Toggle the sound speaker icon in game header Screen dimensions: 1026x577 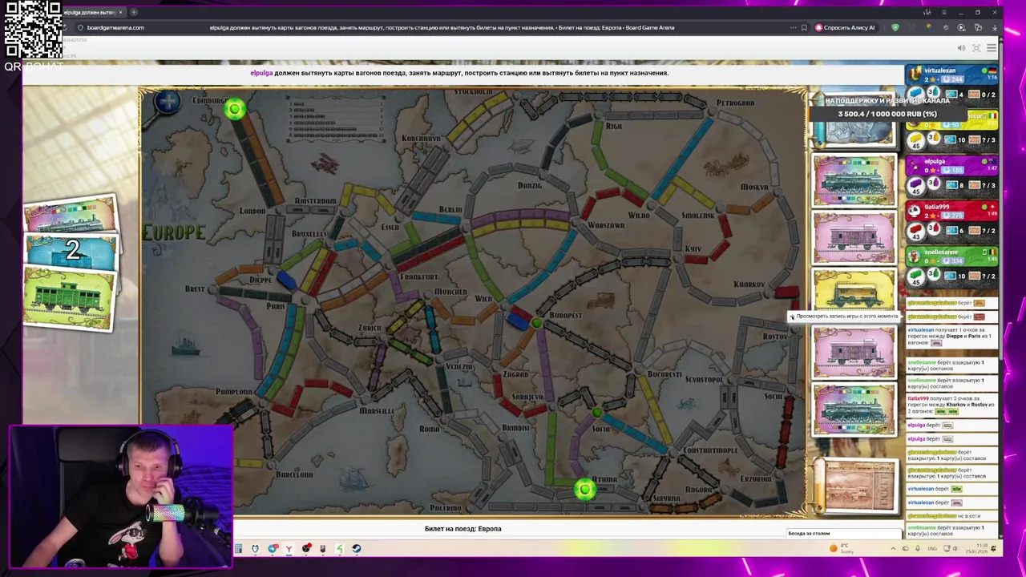click(961, 48)
